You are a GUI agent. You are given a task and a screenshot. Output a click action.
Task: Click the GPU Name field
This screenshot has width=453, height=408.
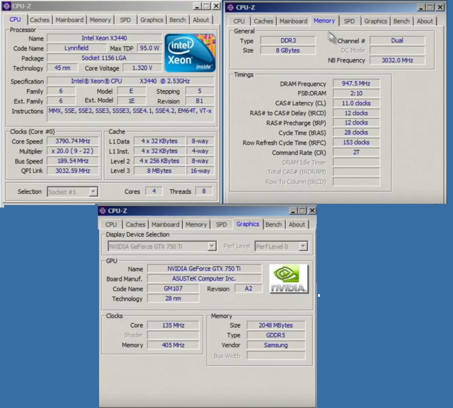pyautogui.click(x=204, y=269)
